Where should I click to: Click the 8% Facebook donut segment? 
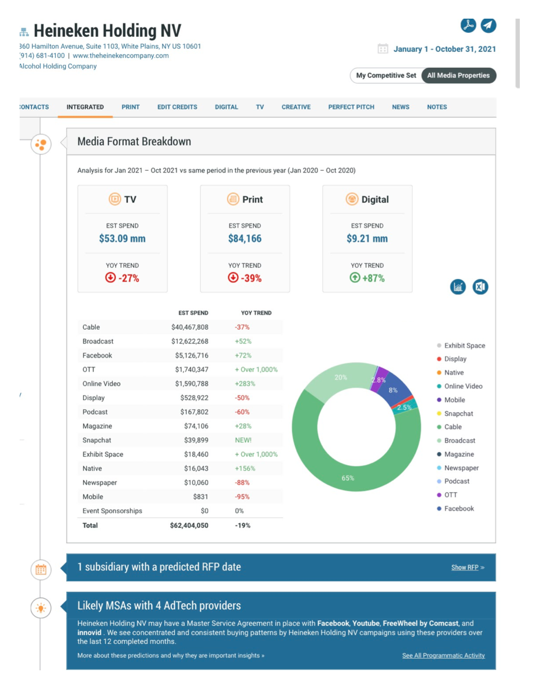pos(393,390)
